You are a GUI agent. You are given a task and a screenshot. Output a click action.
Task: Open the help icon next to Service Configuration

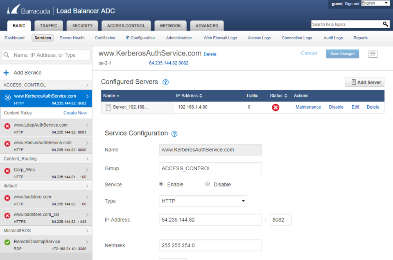pos(175,133)
